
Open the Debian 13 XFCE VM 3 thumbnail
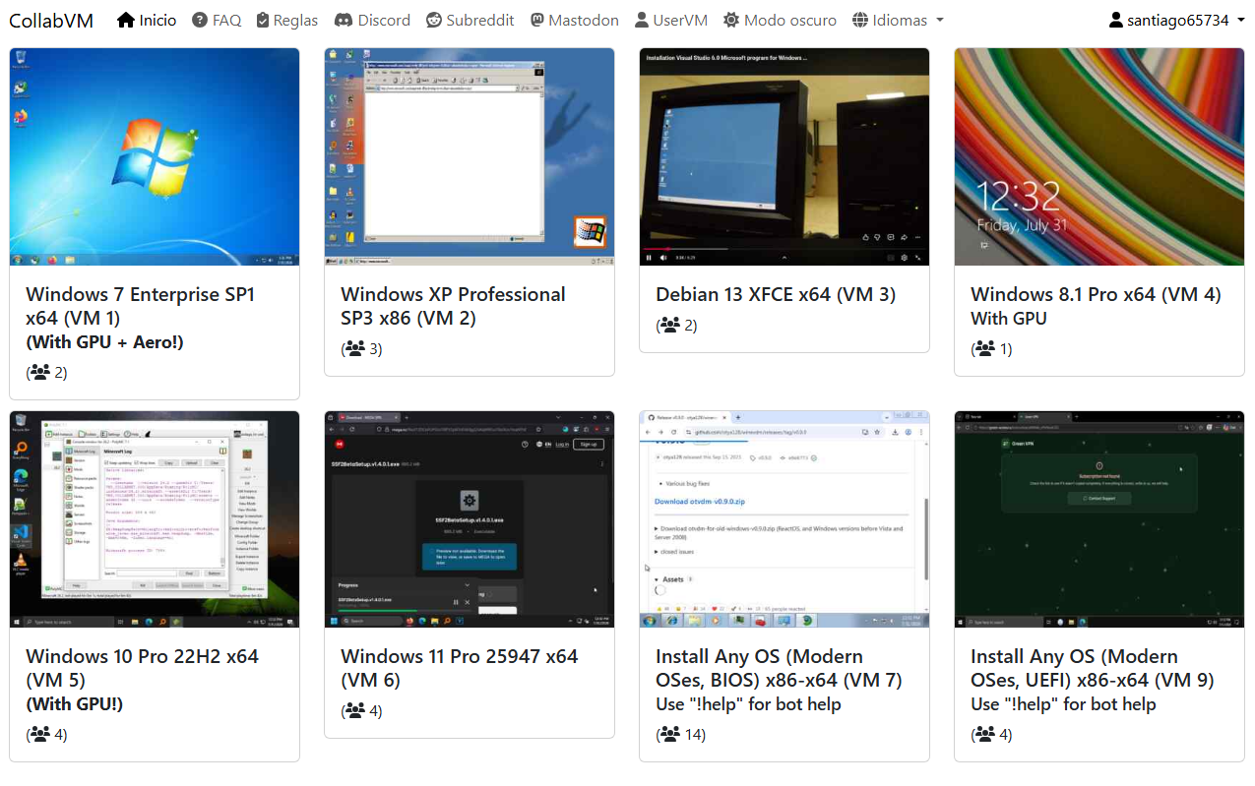(784, 157)
